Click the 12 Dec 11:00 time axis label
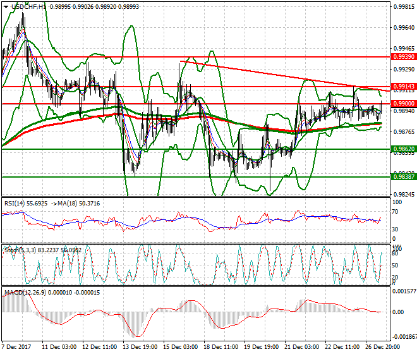Screen dimensions: 417x354 tap(99, 347)
